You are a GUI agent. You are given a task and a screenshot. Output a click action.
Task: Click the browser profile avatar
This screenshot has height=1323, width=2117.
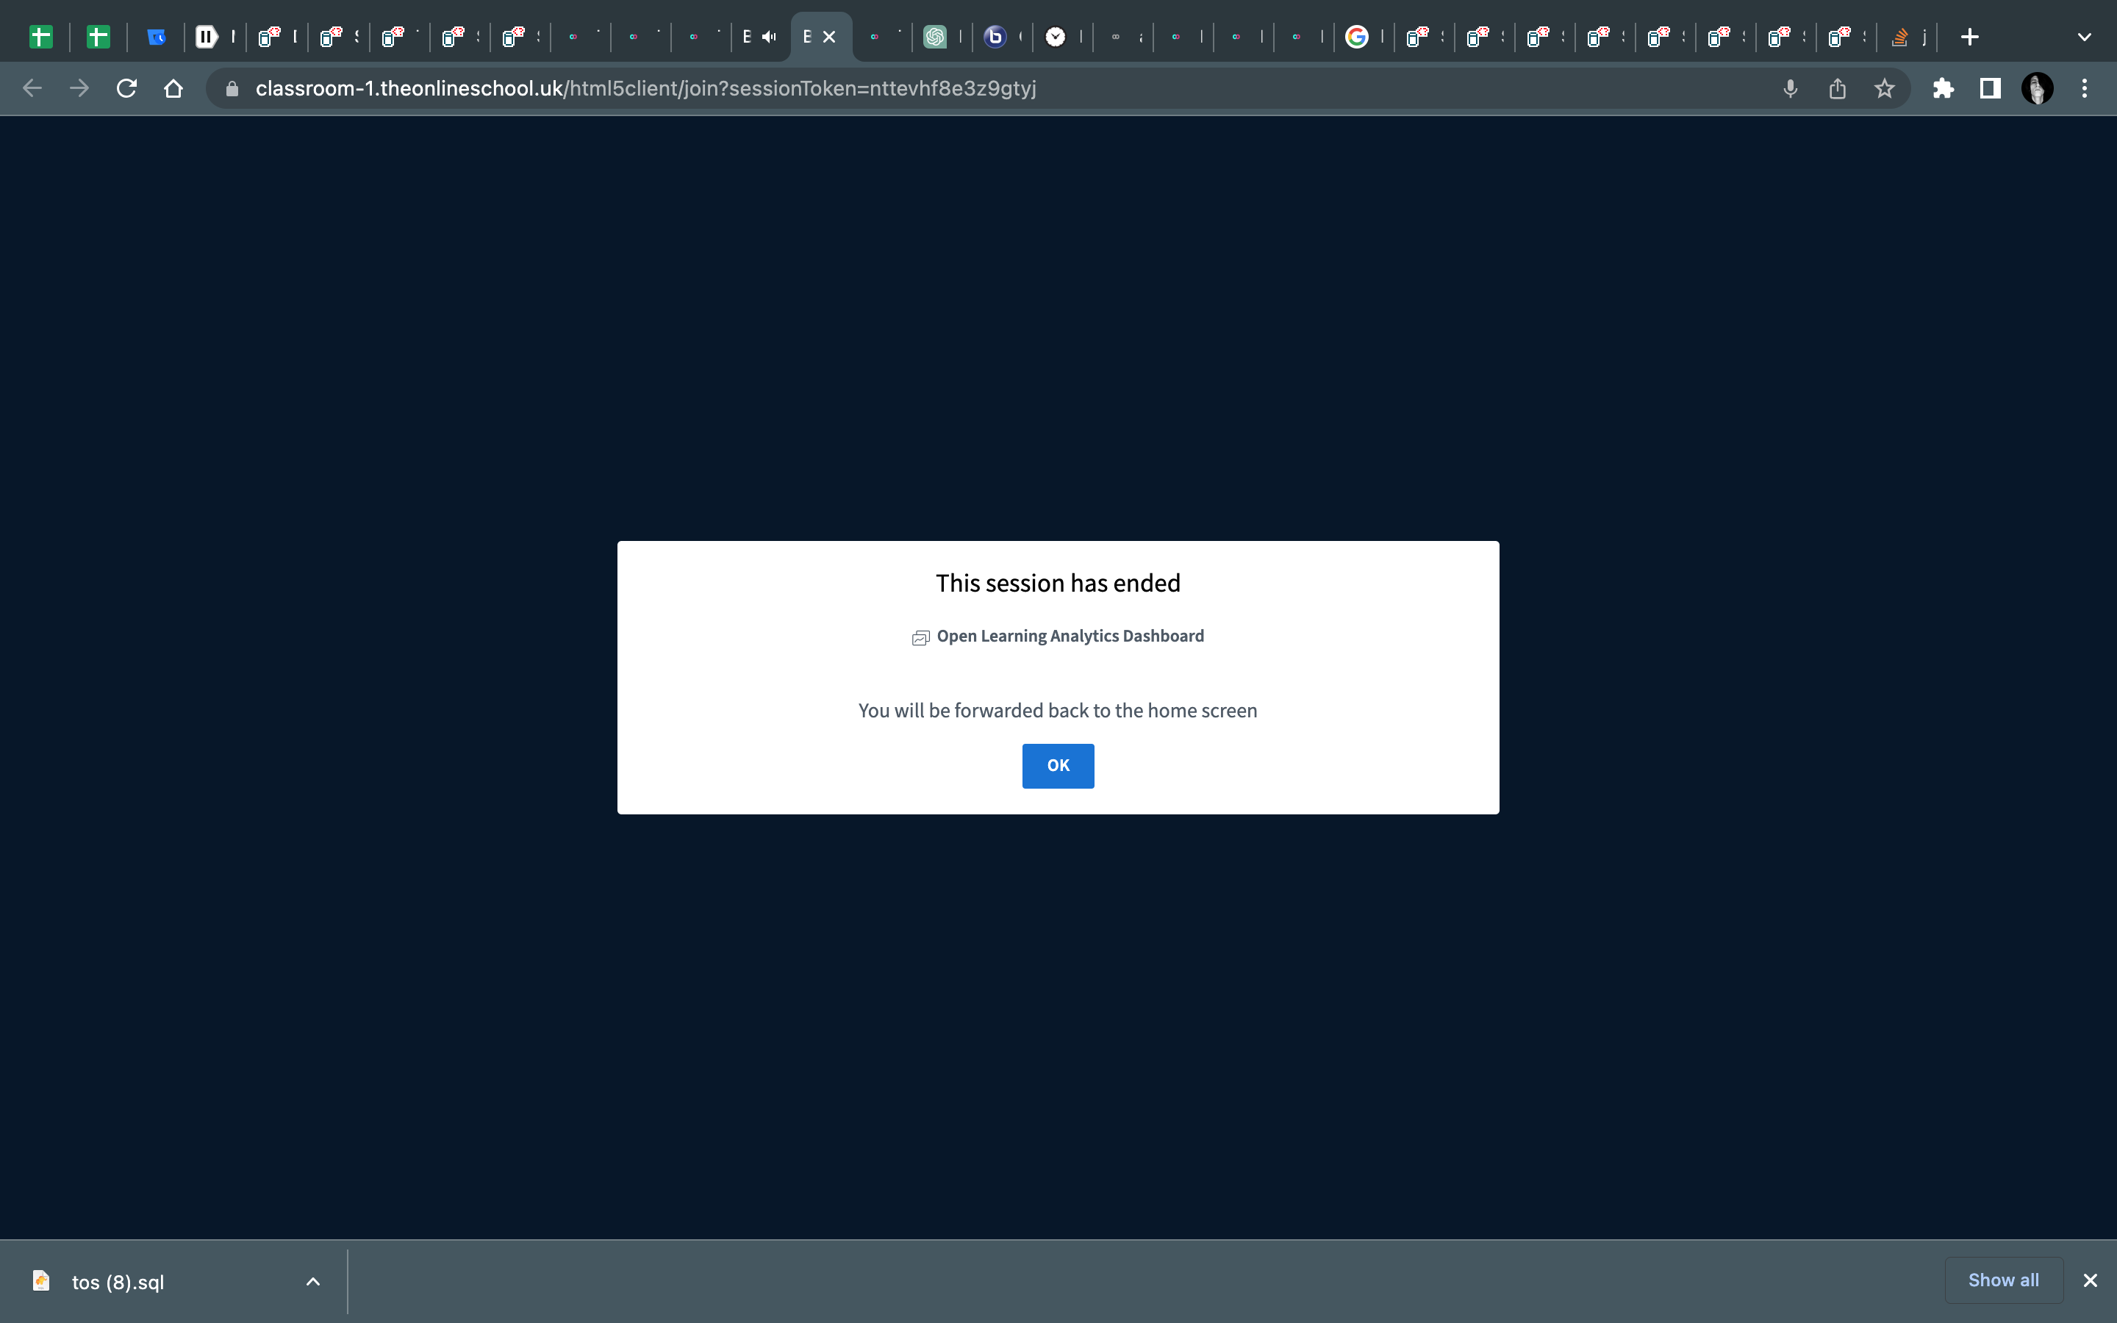pyautogui.click(x=2038, y=88)
